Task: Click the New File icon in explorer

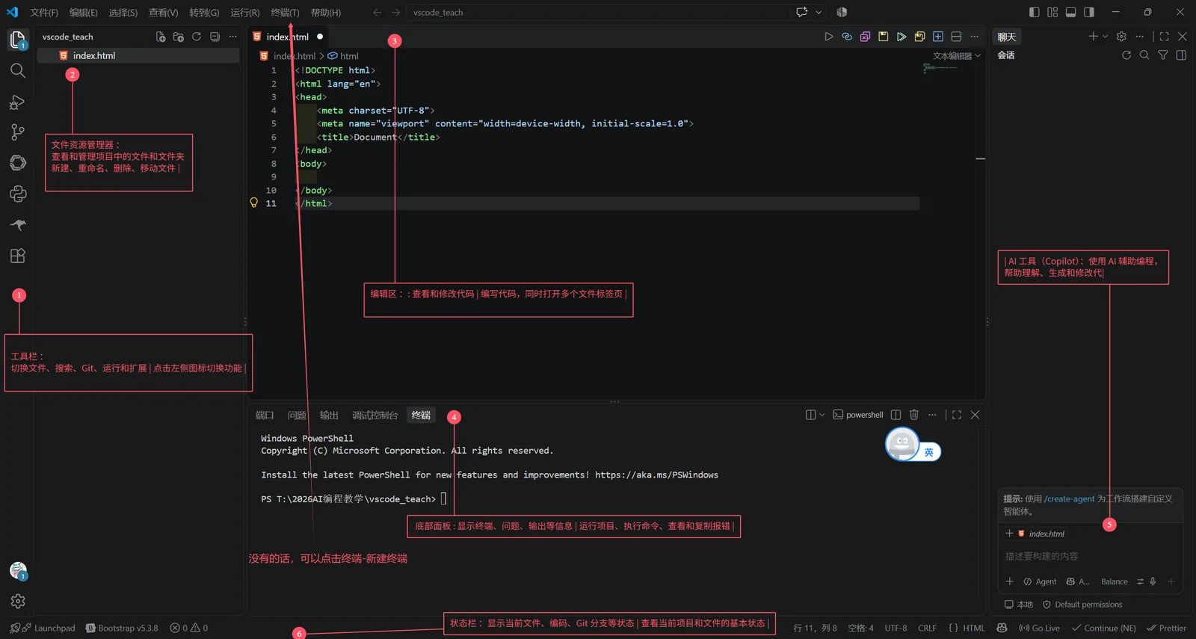Action: pos(161,37)
